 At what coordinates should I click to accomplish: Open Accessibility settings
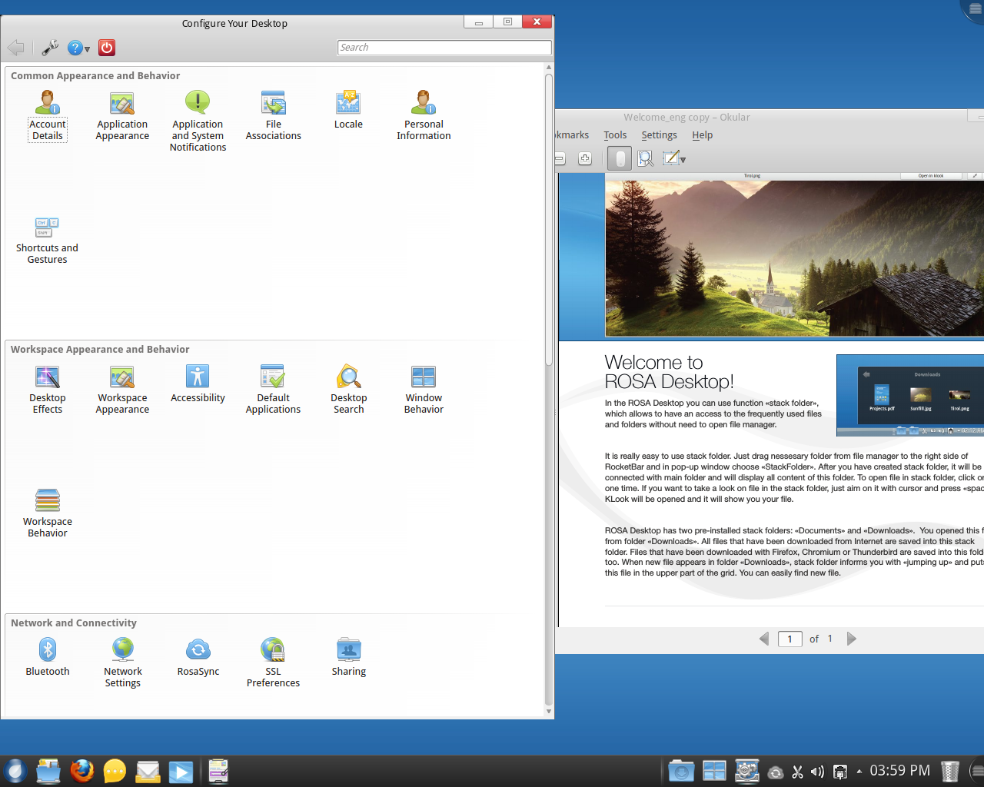[x=198, y=384]
